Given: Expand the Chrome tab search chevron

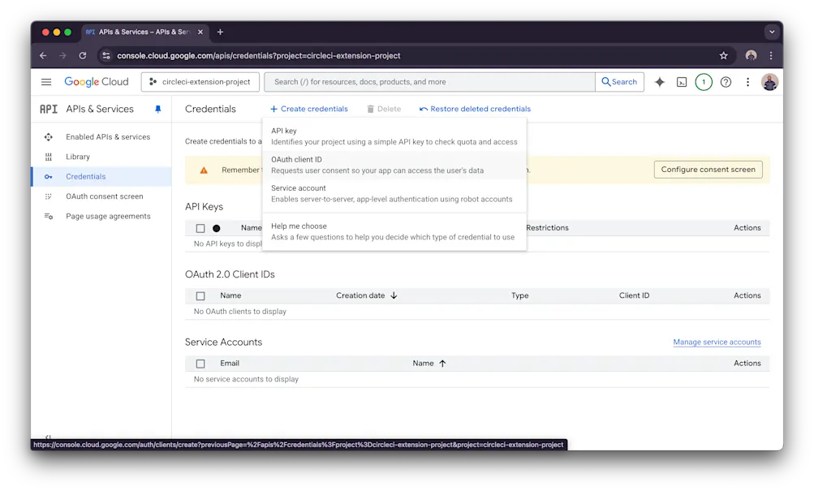Looking at the screenshot, I should [x=772, y=32].
